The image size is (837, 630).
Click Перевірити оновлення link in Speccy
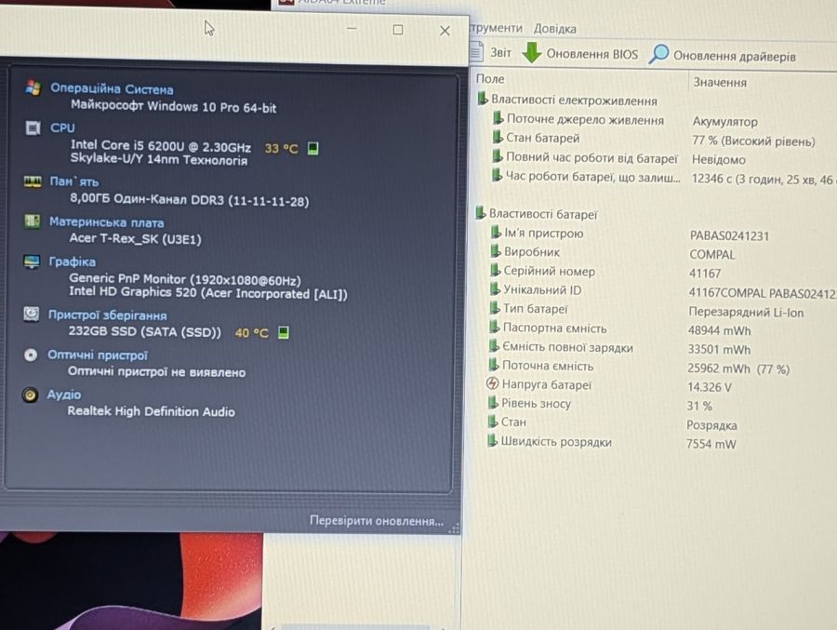point(377,520)
